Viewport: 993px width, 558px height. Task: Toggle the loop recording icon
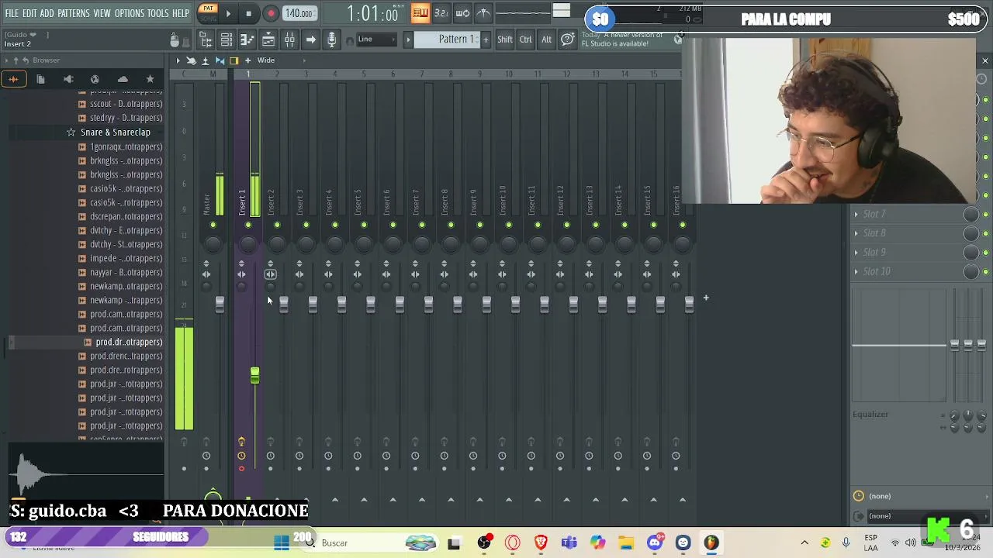[462, 12]
